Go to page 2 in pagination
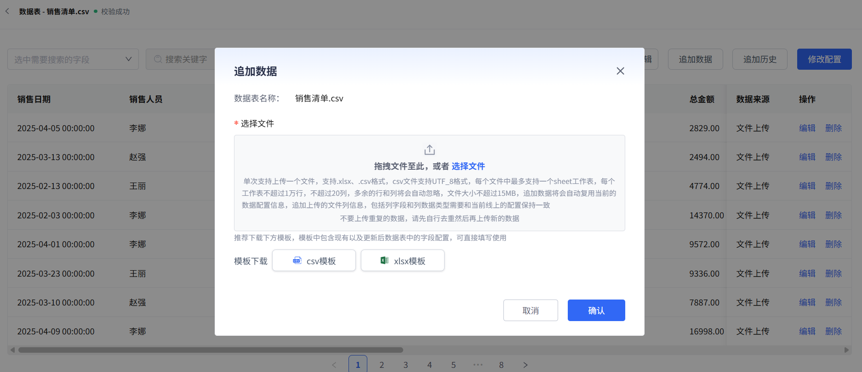The width and height of the screenshot is (862, 372). point(382,365)
